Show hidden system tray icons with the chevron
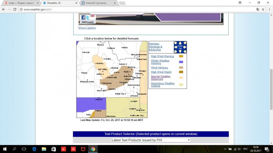Image resolution: width=273 pixels, height=153 pixels. [x=225, y=149]
